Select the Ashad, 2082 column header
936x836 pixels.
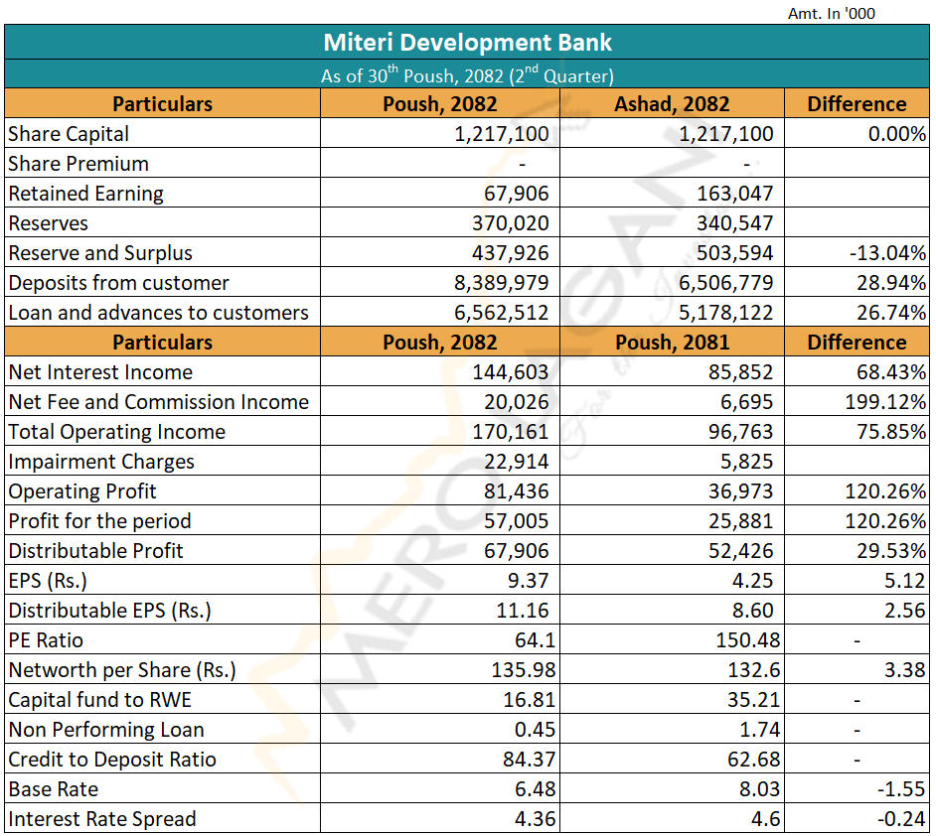672,104
